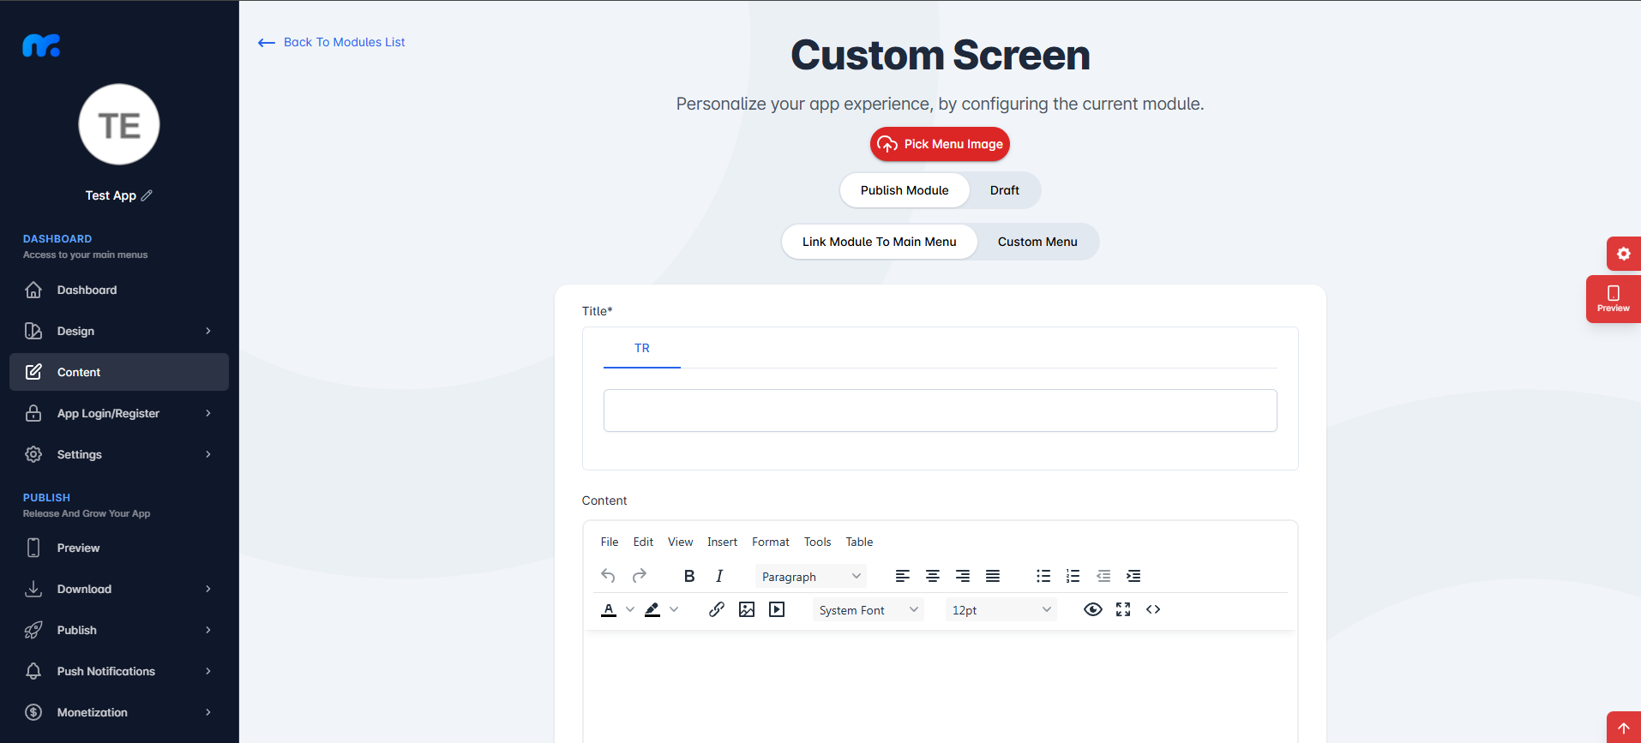
Task: Open the red Preview phone button
Action: tap(1614, 299)
